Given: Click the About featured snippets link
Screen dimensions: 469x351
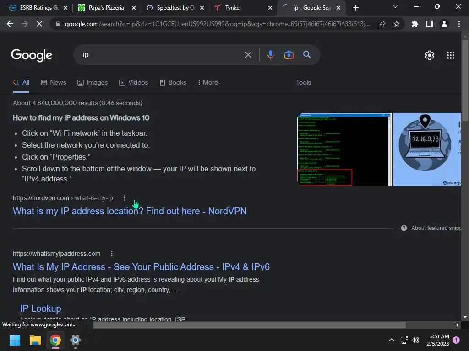Looking at the screenshot, I should pos(436,228).
